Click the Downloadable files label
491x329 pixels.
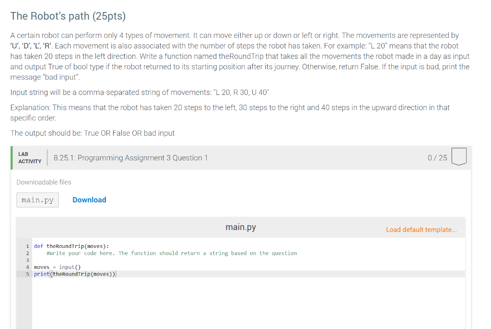click(44, 182)
